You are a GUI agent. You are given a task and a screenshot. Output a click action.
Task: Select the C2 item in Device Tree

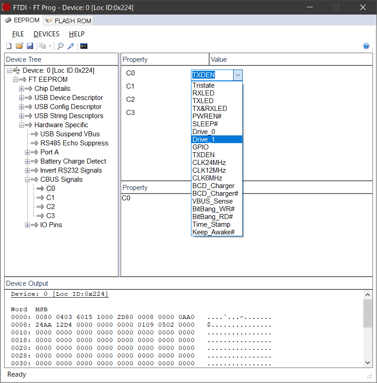click(50, 207)
